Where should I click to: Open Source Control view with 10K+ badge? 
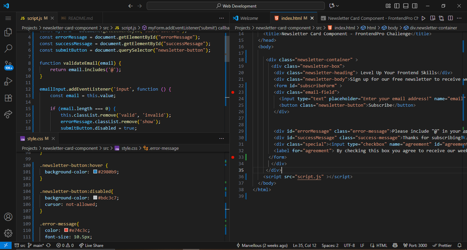(8, 65)
